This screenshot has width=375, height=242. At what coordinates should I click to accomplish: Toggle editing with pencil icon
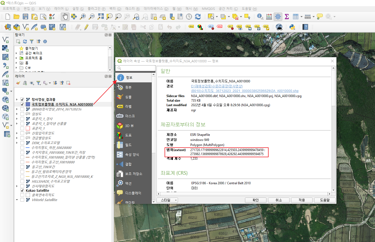tap(86, 27)
